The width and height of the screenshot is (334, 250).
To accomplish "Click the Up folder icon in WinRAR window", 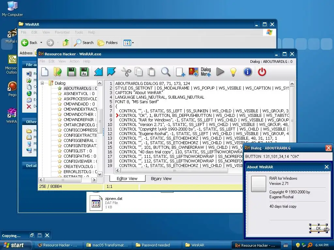I will pyautogui.click(x=66, y=43).
